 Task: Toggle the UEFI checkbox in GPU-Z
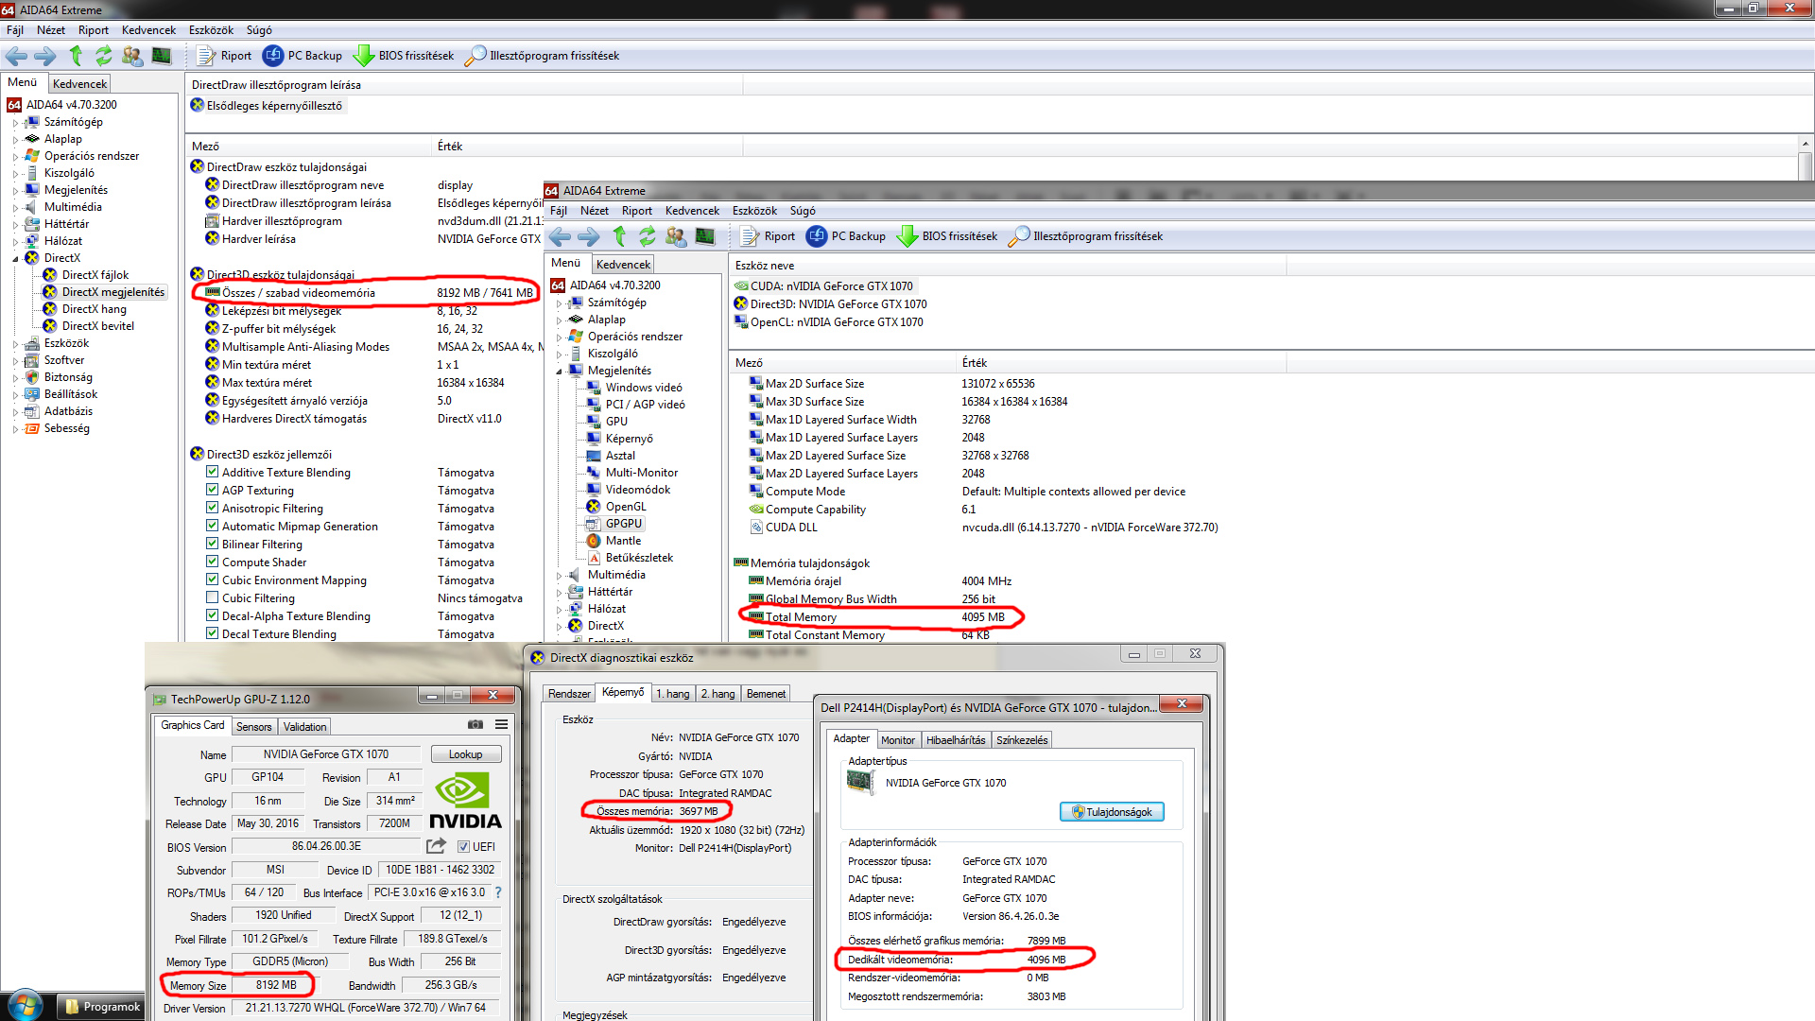(463, 847)
